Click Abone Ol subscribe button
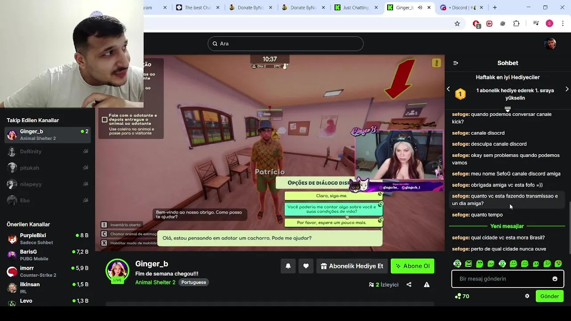This screenshot has width=571, height=321. tap(413, 266)
